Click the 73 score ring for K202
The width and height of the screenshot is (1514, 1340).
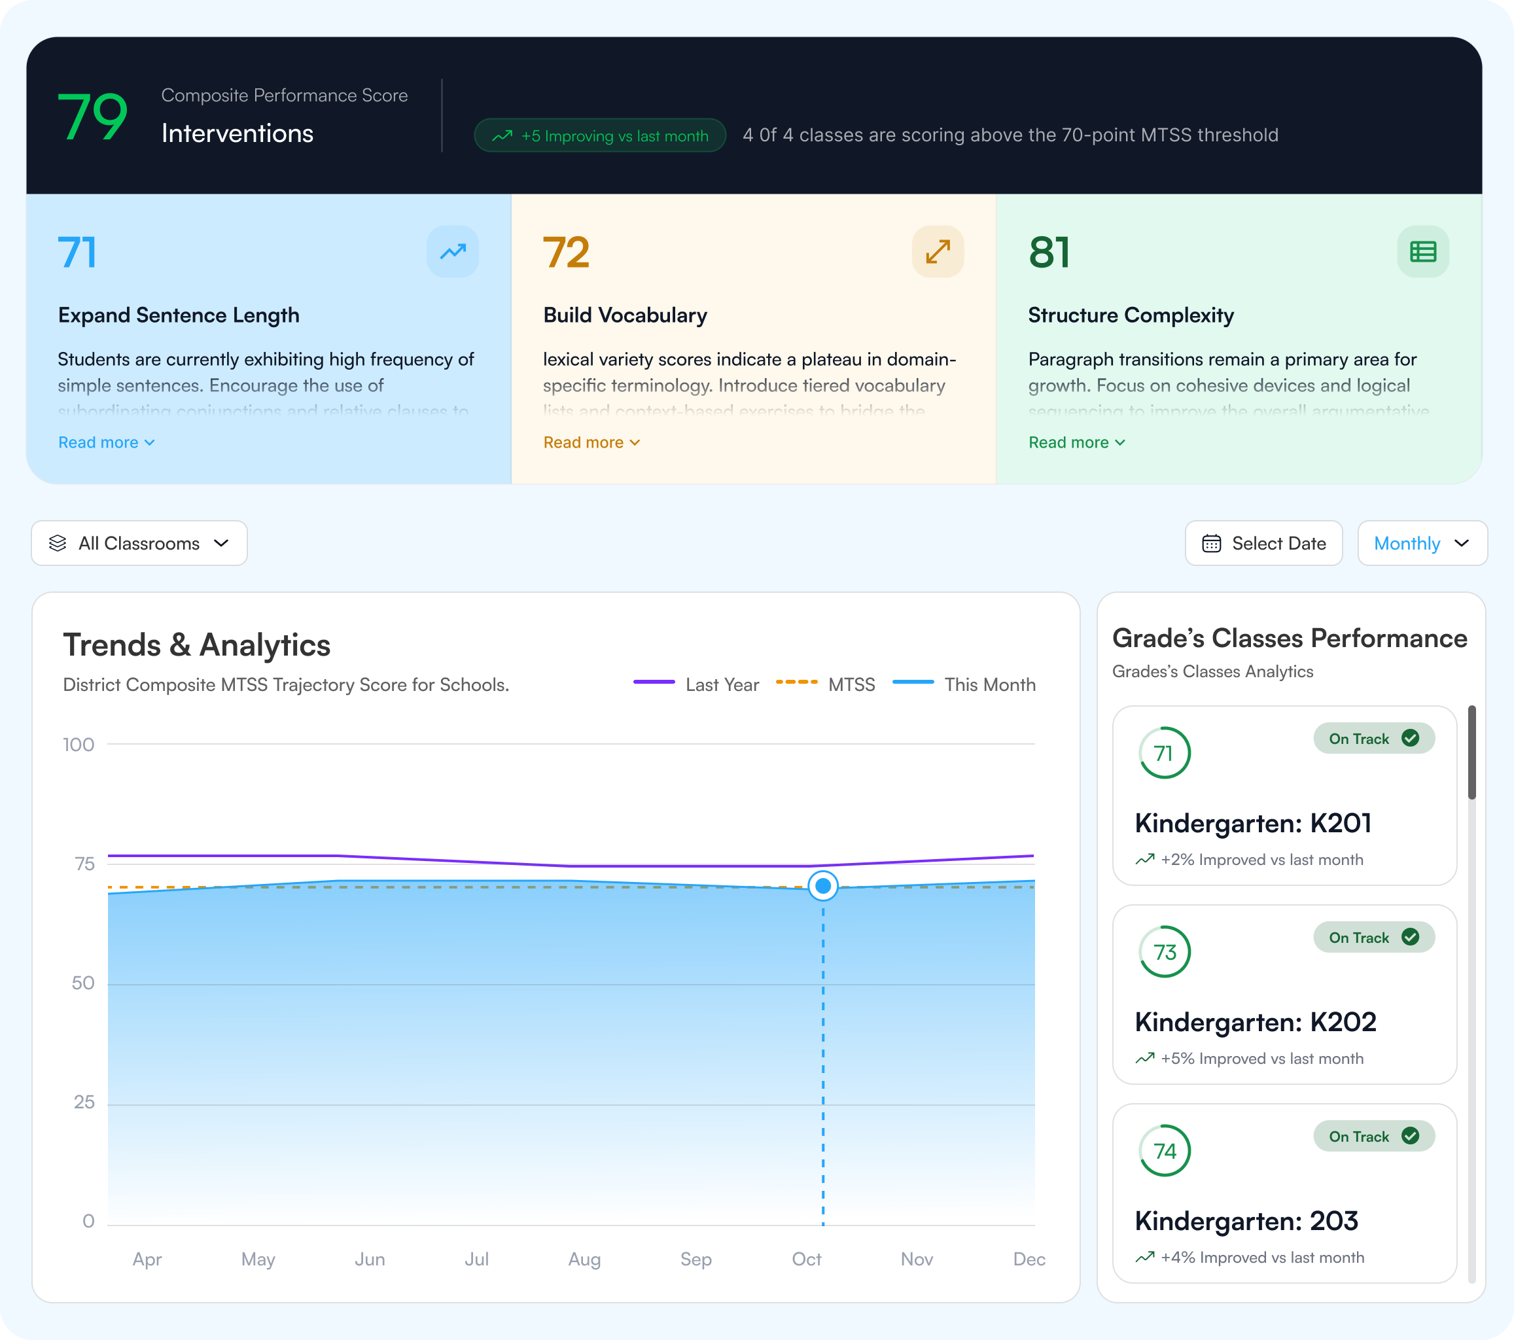[1165, 952]
